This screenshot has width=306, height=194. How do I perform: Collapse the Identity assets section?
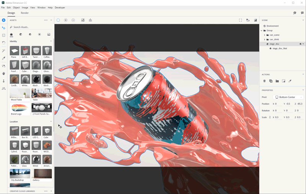[51, 41]
